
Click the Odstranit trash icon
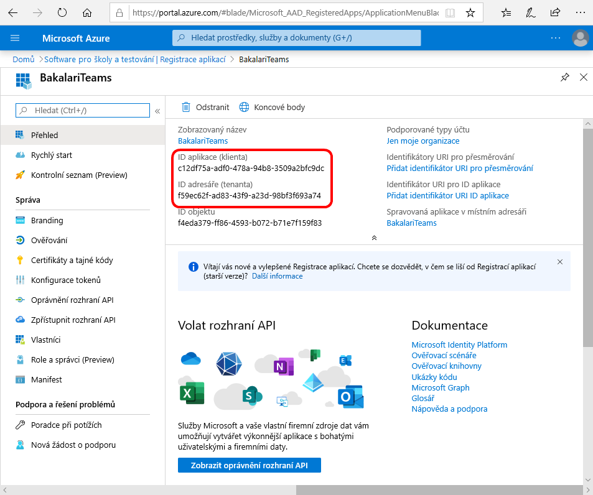click(x=185, y=108)
